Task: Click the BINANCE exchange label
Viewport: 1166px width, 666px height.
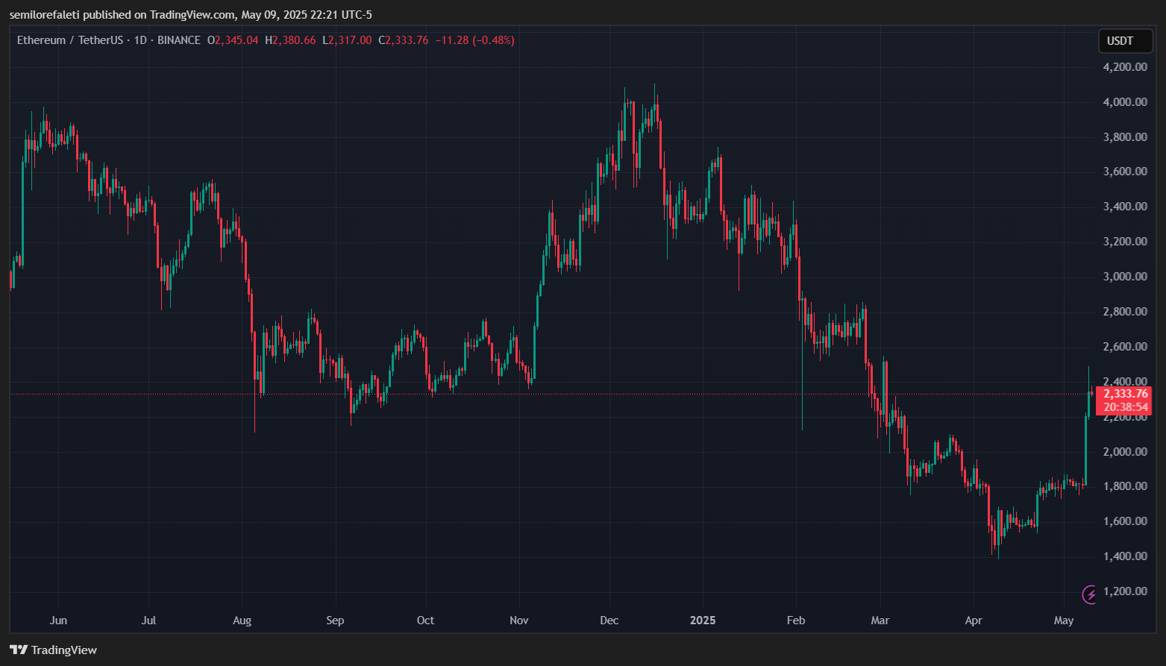Action: click(x=179, y=40)
